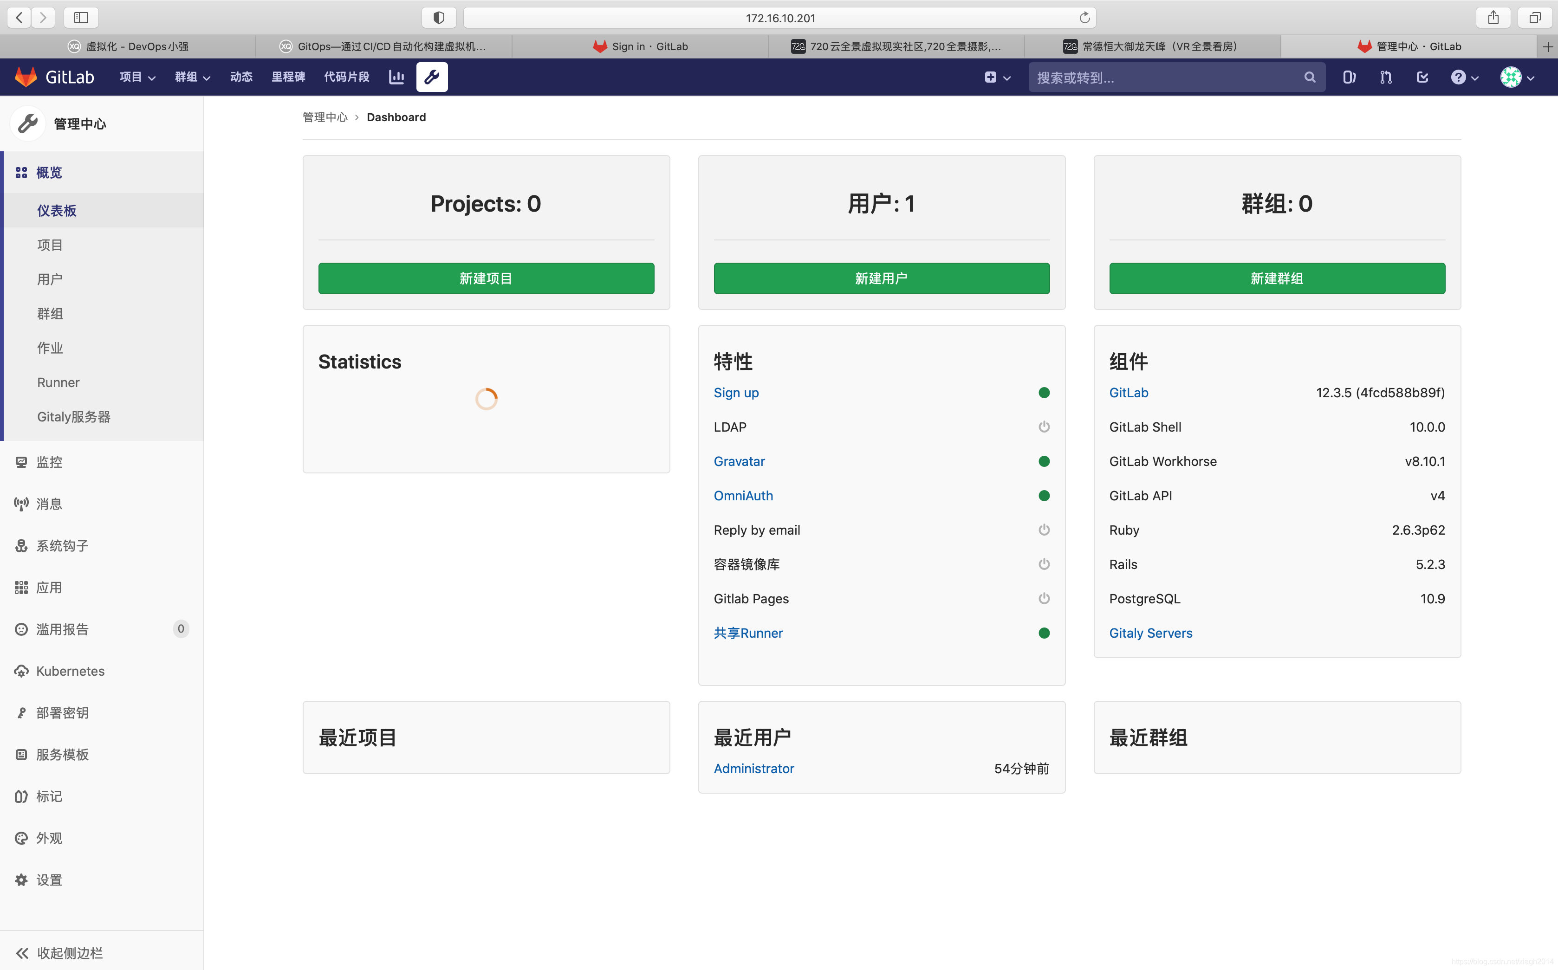Open 动态 activity in navbar
Image resolution: width=1558 pixels, height=970 pixels.
[x=241, y=77]
